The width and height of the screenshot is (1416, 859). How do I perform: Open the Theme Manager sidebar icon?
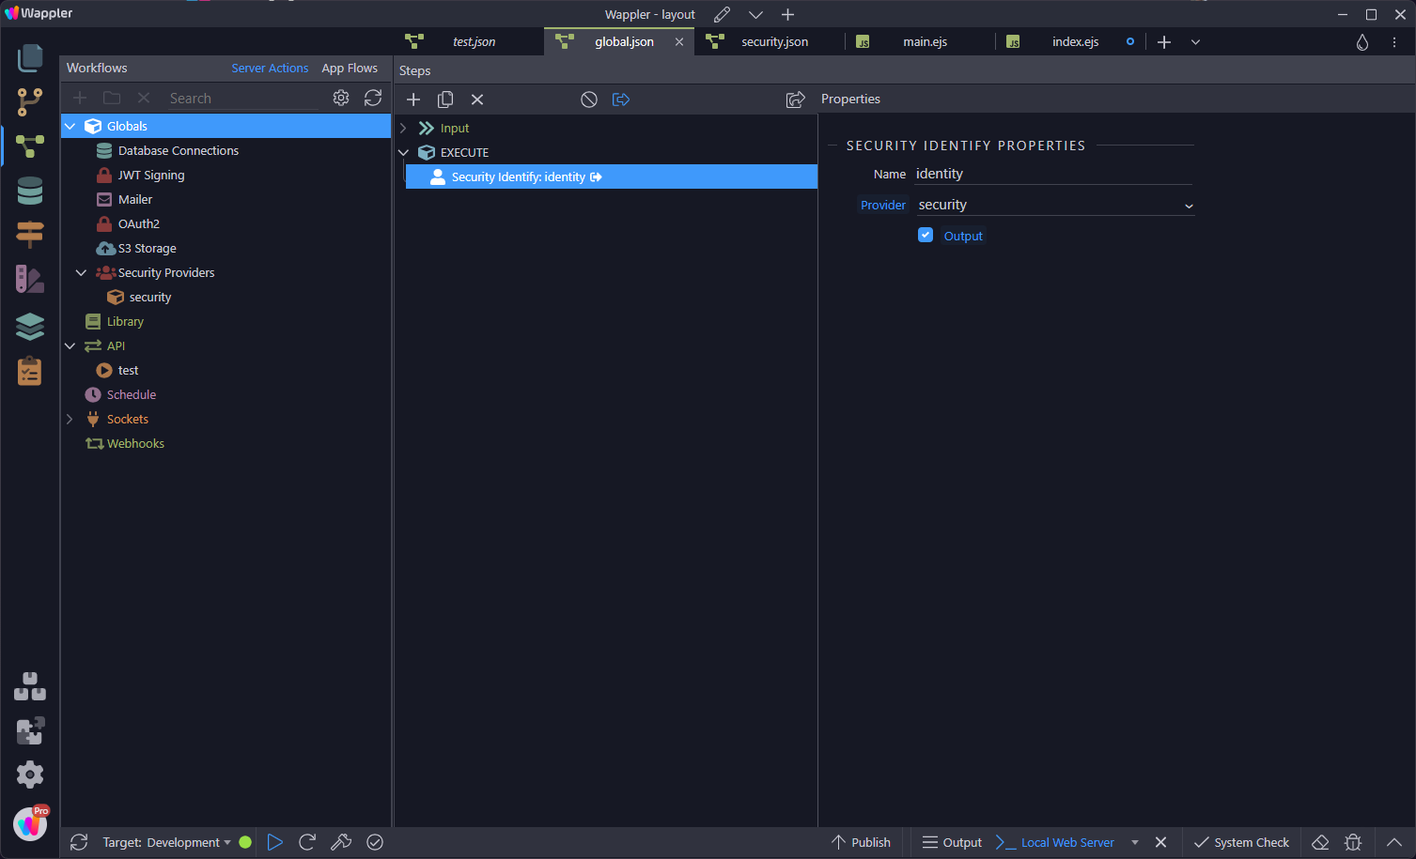click(x=30, y=279)
